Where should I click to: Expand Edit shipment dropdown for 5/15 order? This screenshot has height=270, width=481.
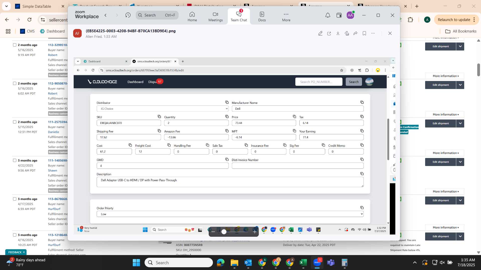click(x=460, y=123)
